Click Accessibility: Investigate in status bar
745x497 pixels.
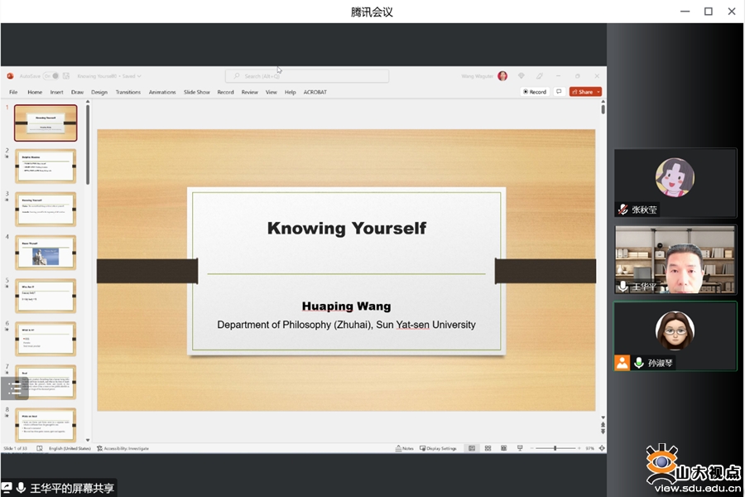tap(123, 448)
